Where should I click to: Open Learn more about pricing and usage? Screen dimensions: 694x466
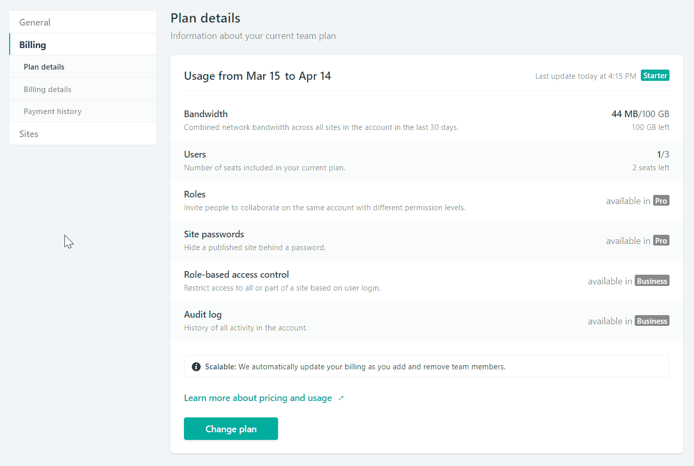coord(258,398)
